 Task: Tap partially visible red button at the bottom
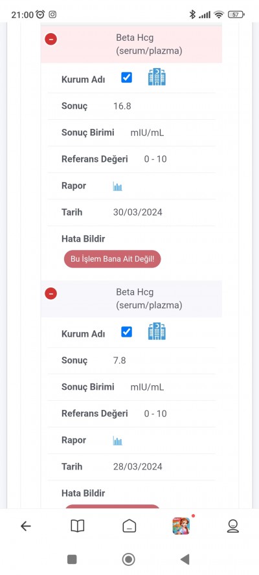pyautogui.click(x=112, y=506)
